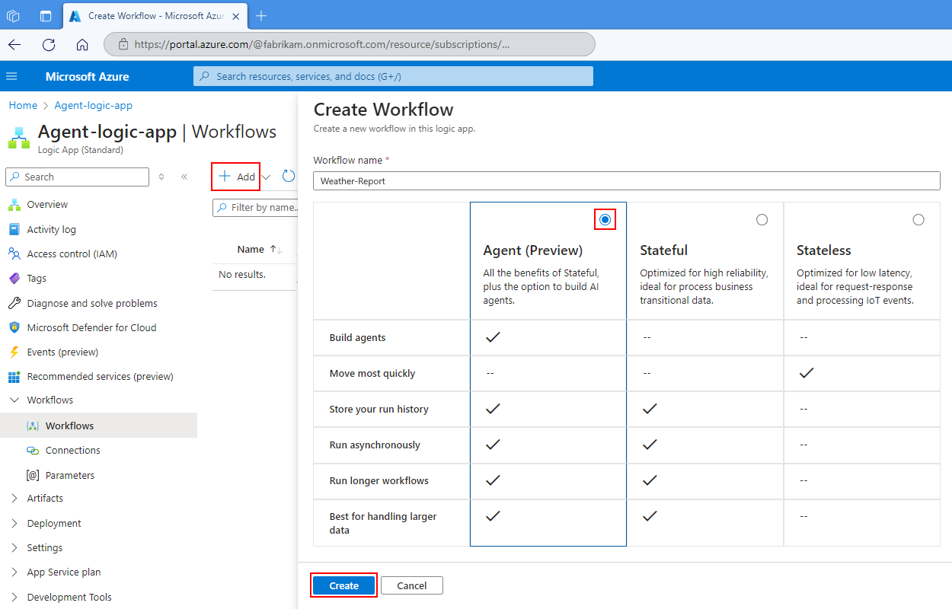Click the Move most quickly row label

click(x=372, y=373)
